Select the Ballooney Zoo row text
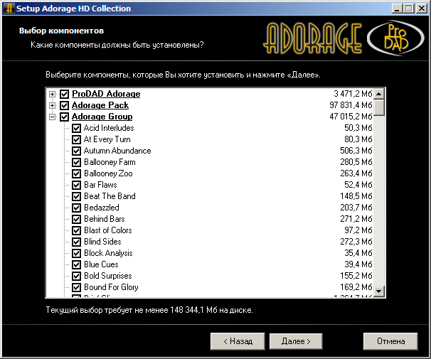The width and height of the screenshot is (431, 359). tap(108, 173)
